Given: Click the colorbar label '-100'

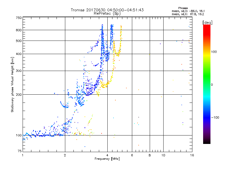Looking at the screenshot, I should pyautogui.click(x=215, y=117).
